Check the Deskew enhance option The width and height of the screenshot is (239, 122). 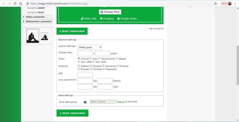(x=79, y=66)
